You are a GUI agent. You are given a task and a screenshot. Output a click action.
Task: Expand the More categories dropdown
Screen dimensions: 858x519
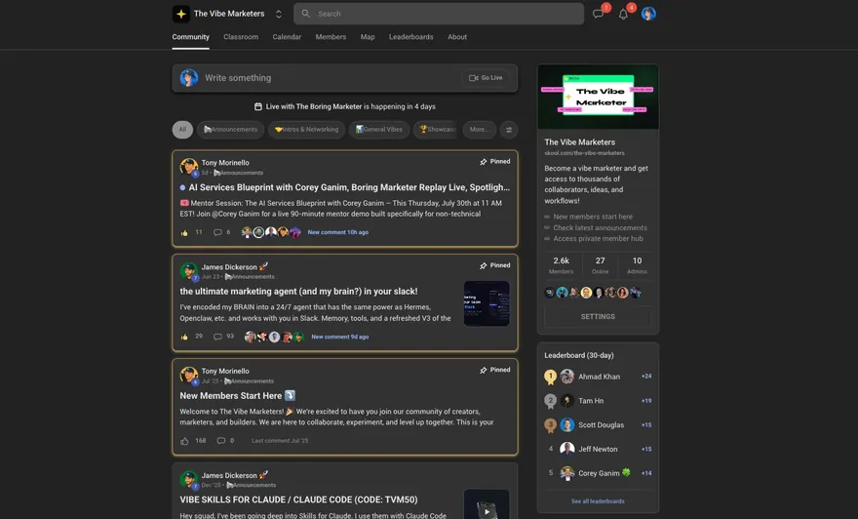click(479, 129)
